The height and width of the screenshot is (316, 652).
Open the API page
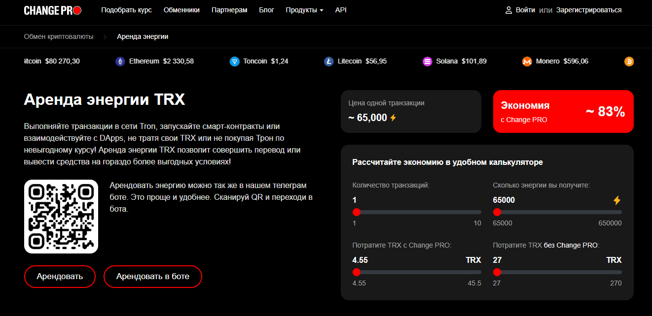tap(341, 10)
